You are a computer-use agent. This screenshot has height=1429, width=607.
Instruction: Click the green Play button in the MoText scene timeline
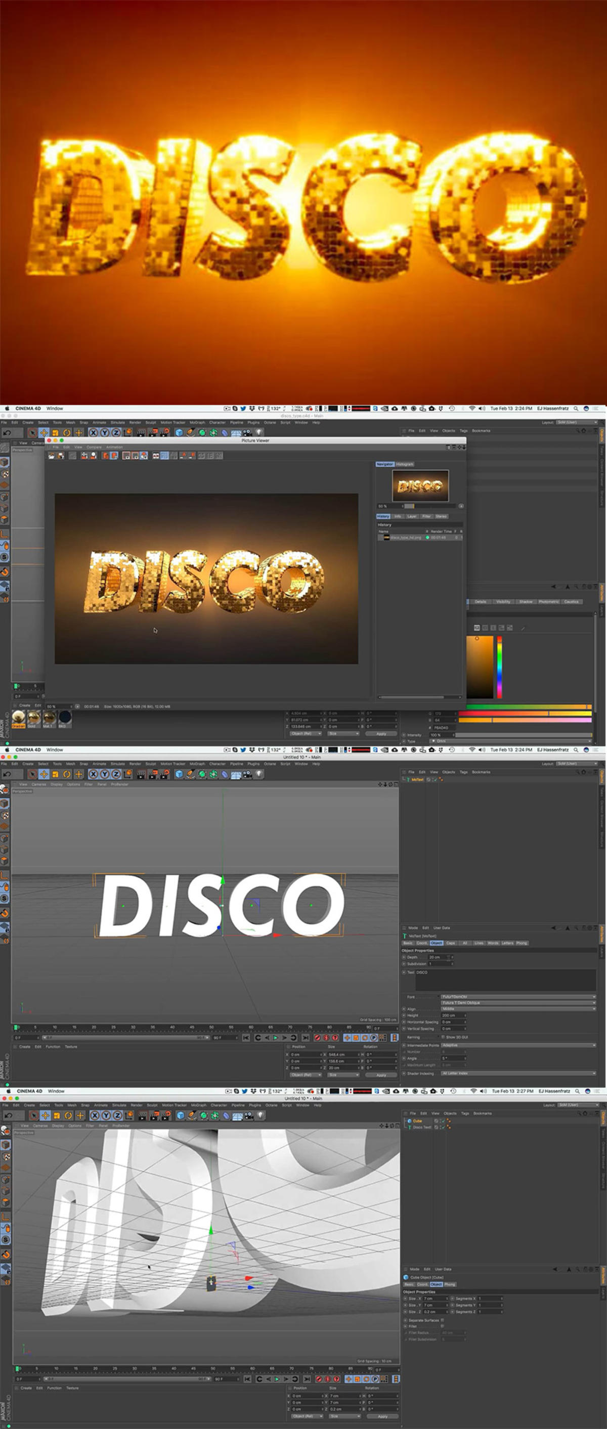click(x=276, y=1037)
